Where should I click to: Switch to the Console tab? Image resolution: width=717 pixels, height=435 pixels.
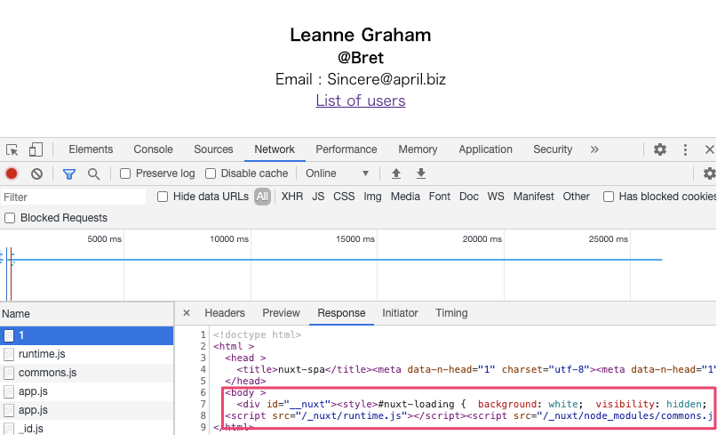point(153,149)
